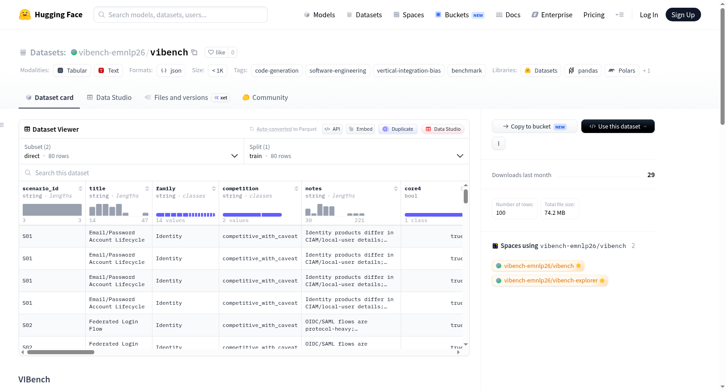Open the Datasets nav item
Viewport: 726px width, 391px height.
point(364,15)
